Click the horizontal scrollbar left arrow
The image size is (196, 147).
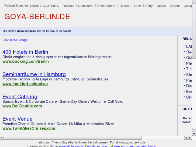[x=2, y=138]
